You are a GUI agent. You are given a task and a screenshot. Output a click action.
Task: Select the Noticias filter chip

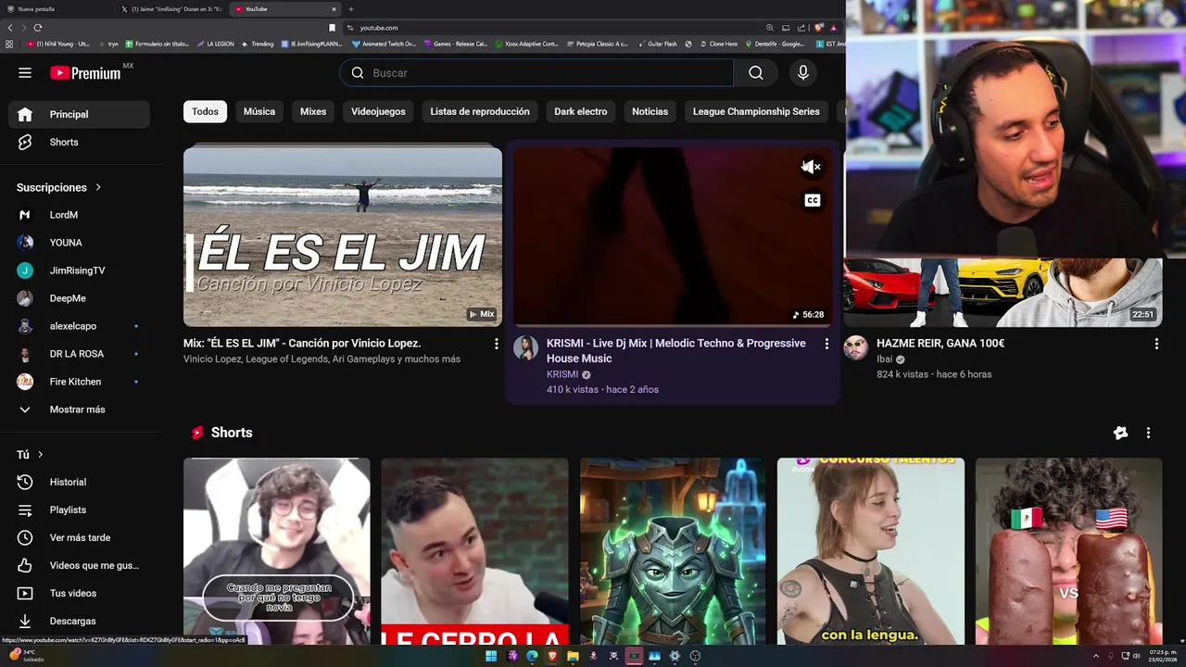point(650,111)
